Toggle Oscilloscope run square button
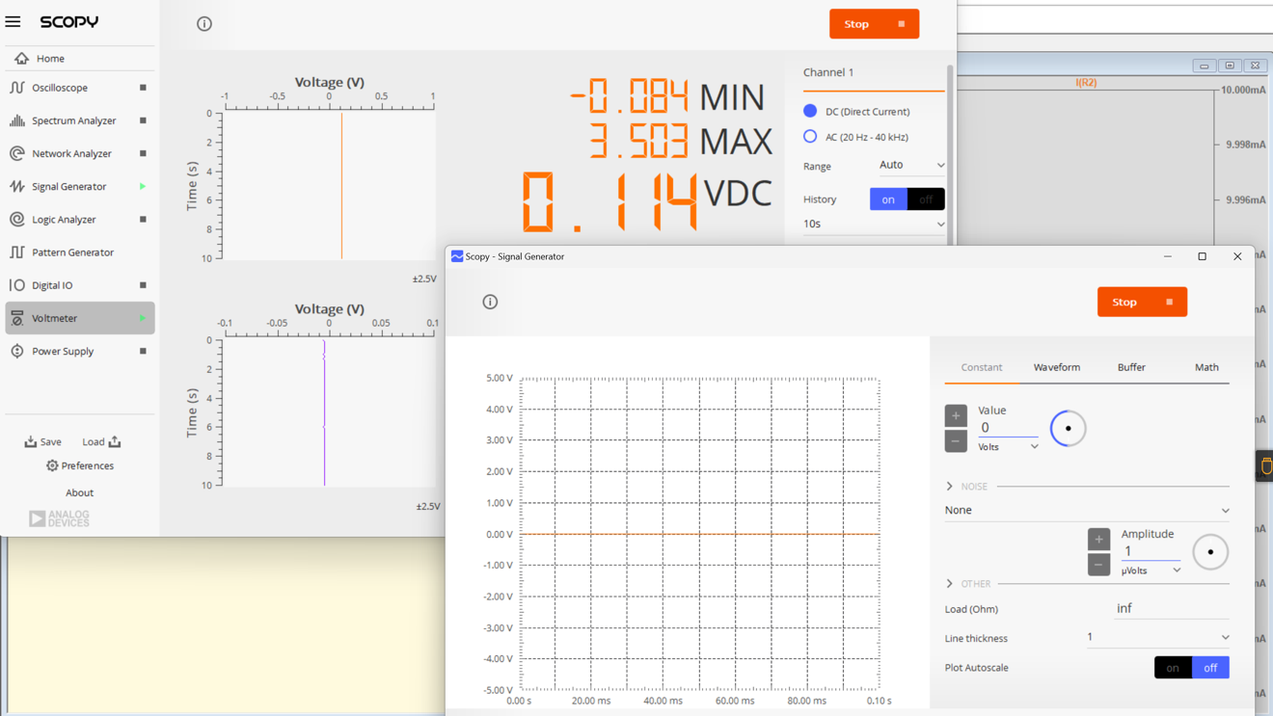Viewport: 1273px width, 716px height. click(x=143, y=88)
